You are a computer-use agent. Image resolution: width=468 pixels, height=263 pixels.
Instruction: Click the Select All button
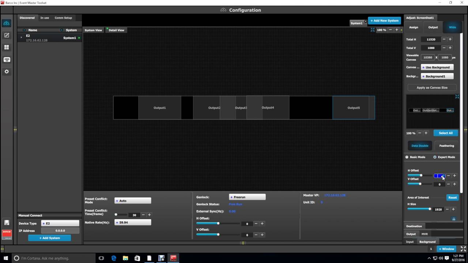446,133
